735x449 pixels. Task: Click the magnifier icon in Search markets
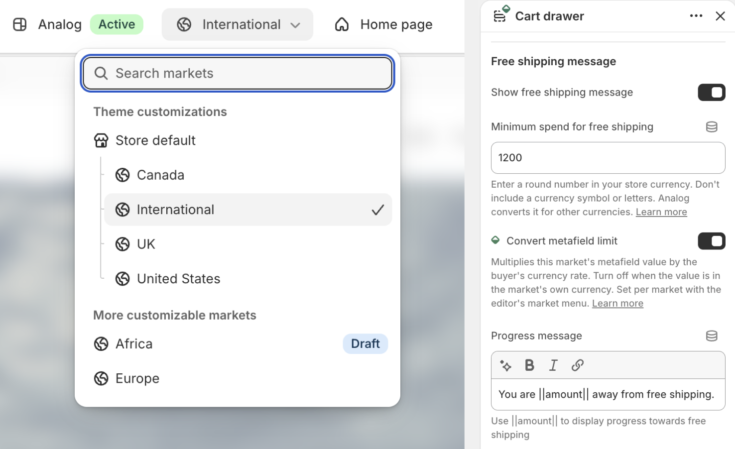pos(101,73)
